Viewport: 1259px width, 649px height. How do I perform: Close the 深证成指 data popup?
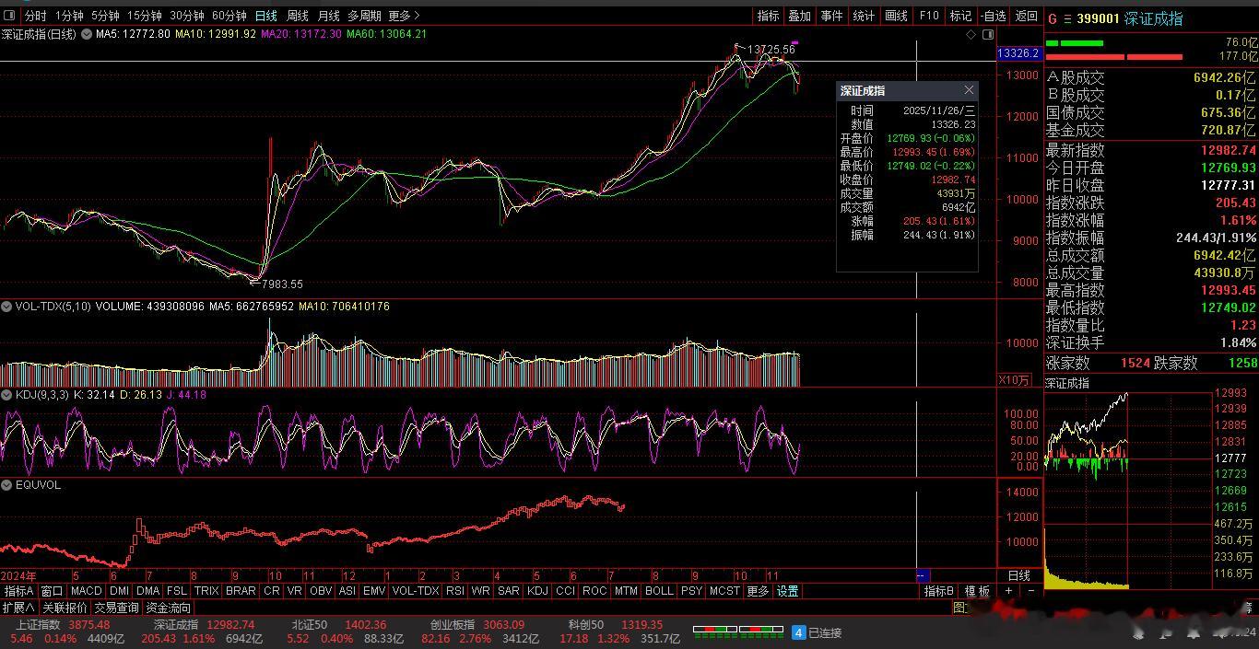click(x=969, y=90)
